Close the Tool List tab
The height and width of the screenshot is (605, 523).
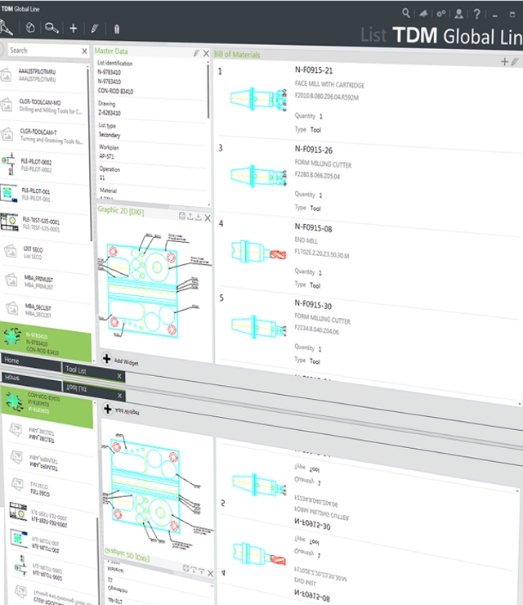pos(119,376)
